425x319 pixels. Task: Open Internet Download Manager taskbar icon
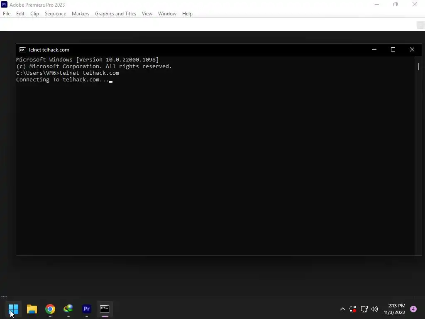pos(68,309)
